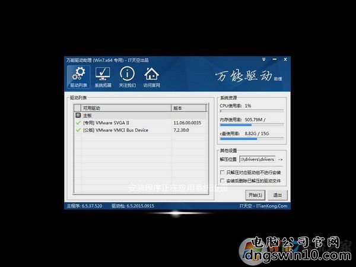Select the 主板 row label
Viewport: 356px width, 267px height.
[87, 116]
